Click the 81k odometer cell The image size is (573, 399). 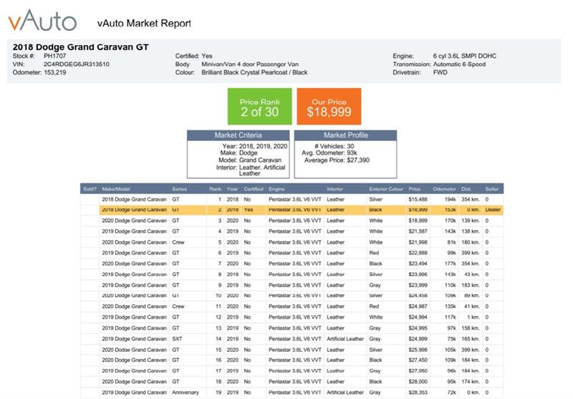452,242
